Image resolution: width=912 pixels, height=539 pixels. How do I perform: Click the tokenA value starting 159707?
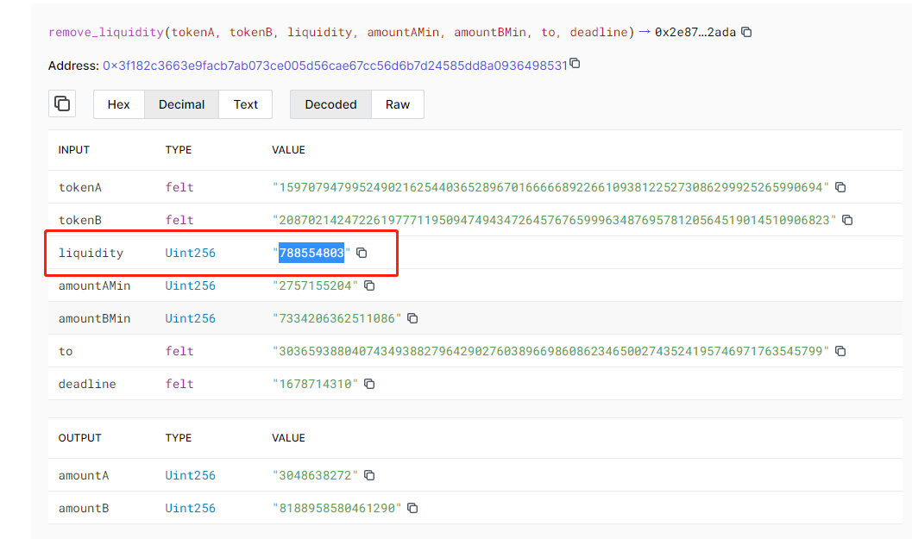pos(550,187)
